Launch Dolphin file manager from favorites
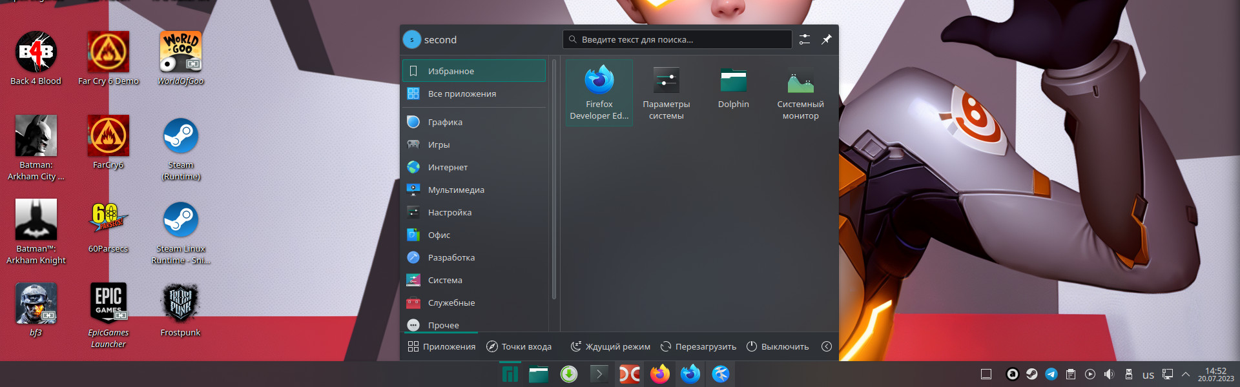Image resolution: width=1240 pixels, height=387 pixels. (733, 90)
